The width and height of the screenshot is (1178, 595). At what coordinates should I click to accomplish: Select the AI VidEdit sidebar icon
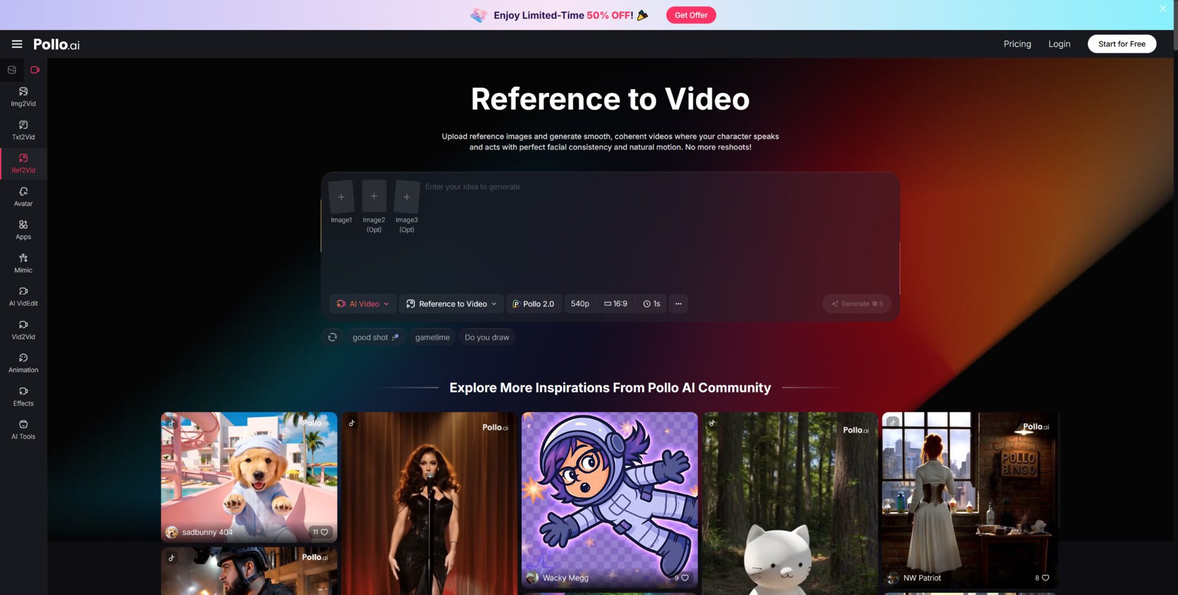[23, 296]
